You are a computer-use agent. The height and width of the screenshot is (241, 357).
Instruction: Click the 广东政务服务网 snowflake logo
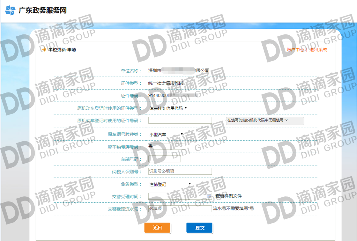pyautogui.click(x=10, y=10)
